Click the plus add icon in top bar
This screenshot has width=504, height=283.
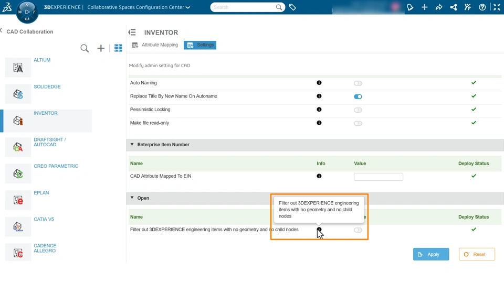(x=425, y=7)
